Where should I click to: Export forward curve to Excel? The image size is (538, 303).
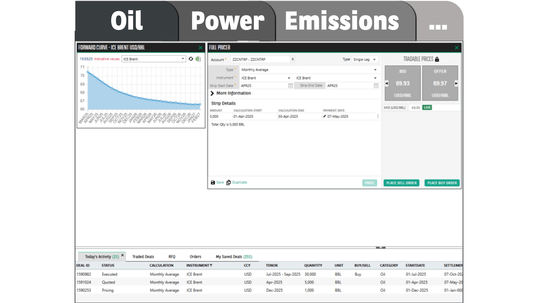pos(198,59)
